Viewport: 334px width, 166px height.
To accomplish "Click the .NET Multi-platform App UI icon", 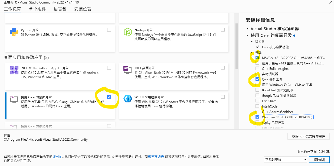I will pos(14,70).
